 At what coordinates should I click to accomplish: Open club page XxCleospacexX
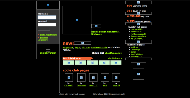tap(138, 34)
